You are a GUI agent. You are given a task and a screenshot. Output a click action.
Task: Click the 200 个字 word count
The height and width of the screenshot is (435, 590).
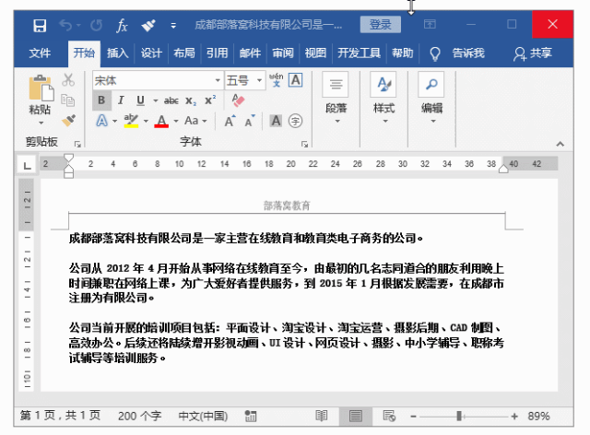pos(139,416)
